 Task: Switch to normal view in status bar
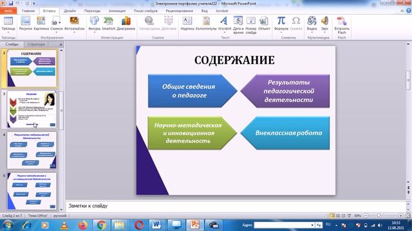pyautogui.click(x=332, y=216)
